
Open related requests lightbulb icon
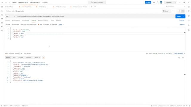189,25
